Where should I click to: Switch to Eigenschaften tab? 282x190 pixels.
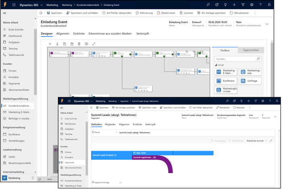click(x=251, y=50)
